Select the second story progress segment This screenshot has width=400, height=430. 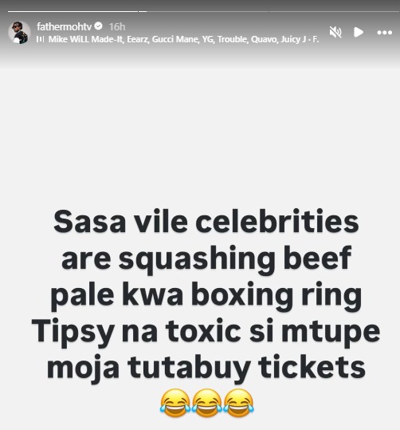click(x=203, y=11)
